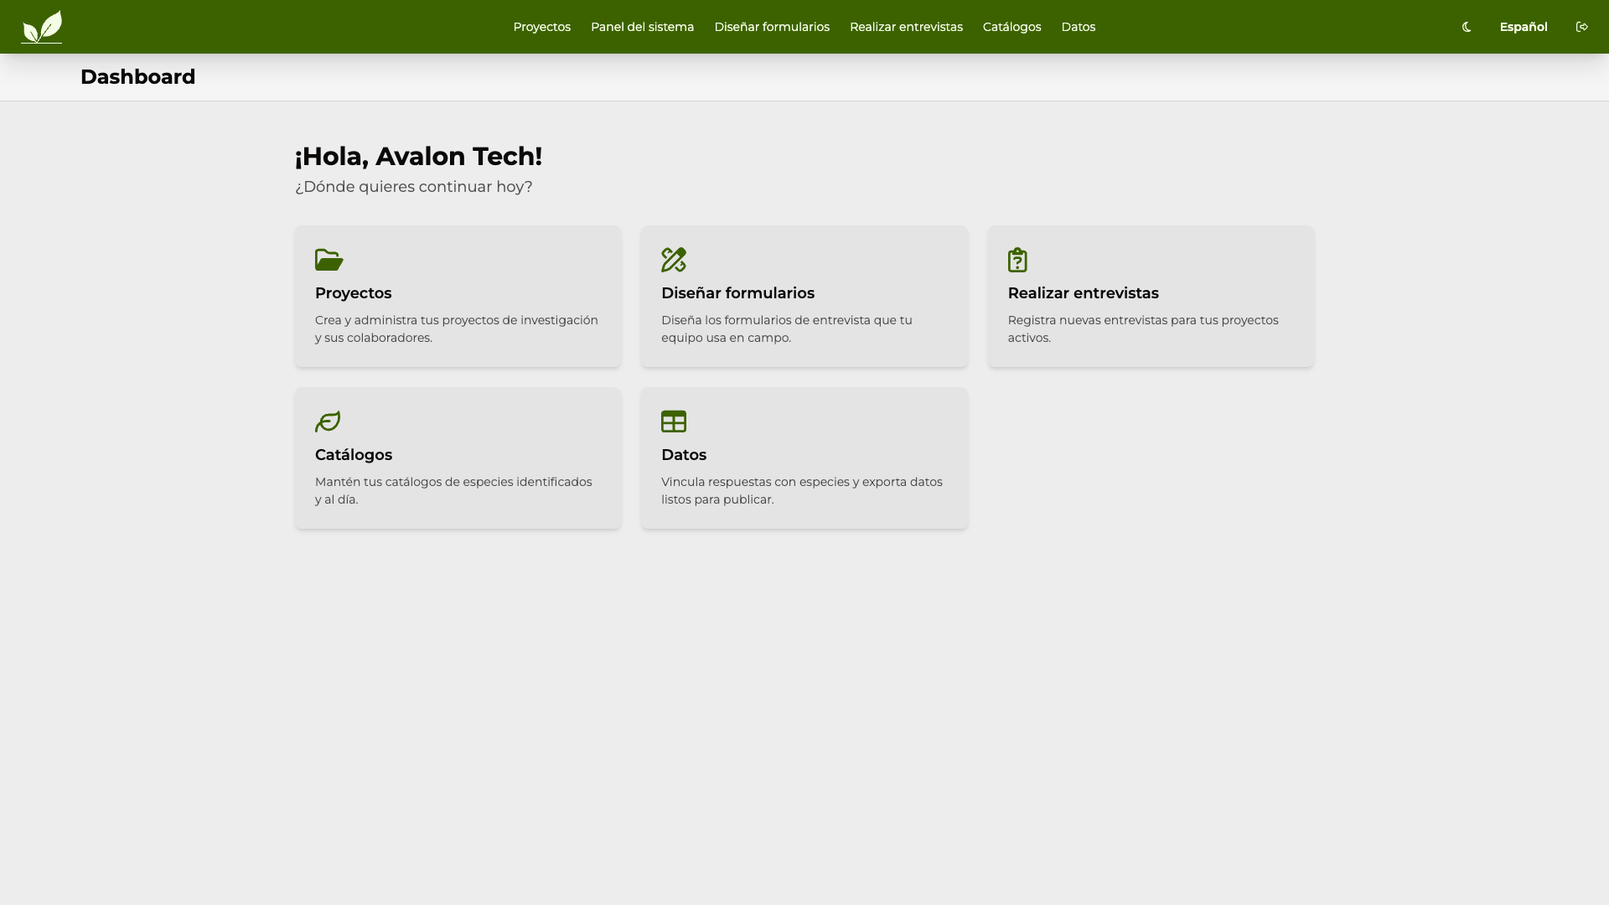Select Realizar entrevistas in the navigation bar
Image resolution: width=1609 pixels, height=905 pixels.
point(906,27)
